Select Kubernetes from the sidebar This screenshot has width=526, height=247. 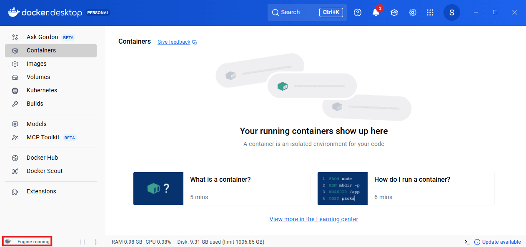[x=42, y=90]
